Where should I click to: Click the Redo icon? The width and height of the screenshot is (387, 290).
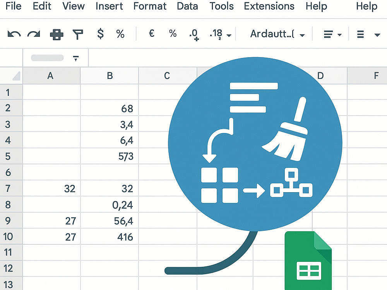pos(33,34)
